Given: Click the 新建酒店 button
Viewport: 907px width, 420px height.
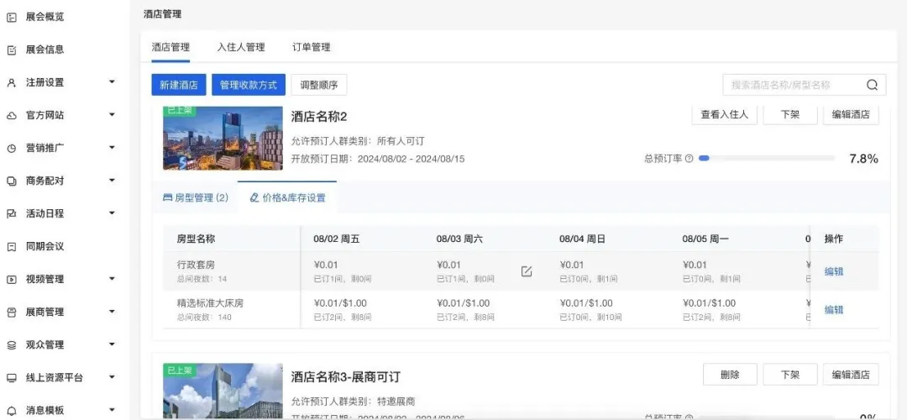Looking at the screenshot, I should click(178, 85).
